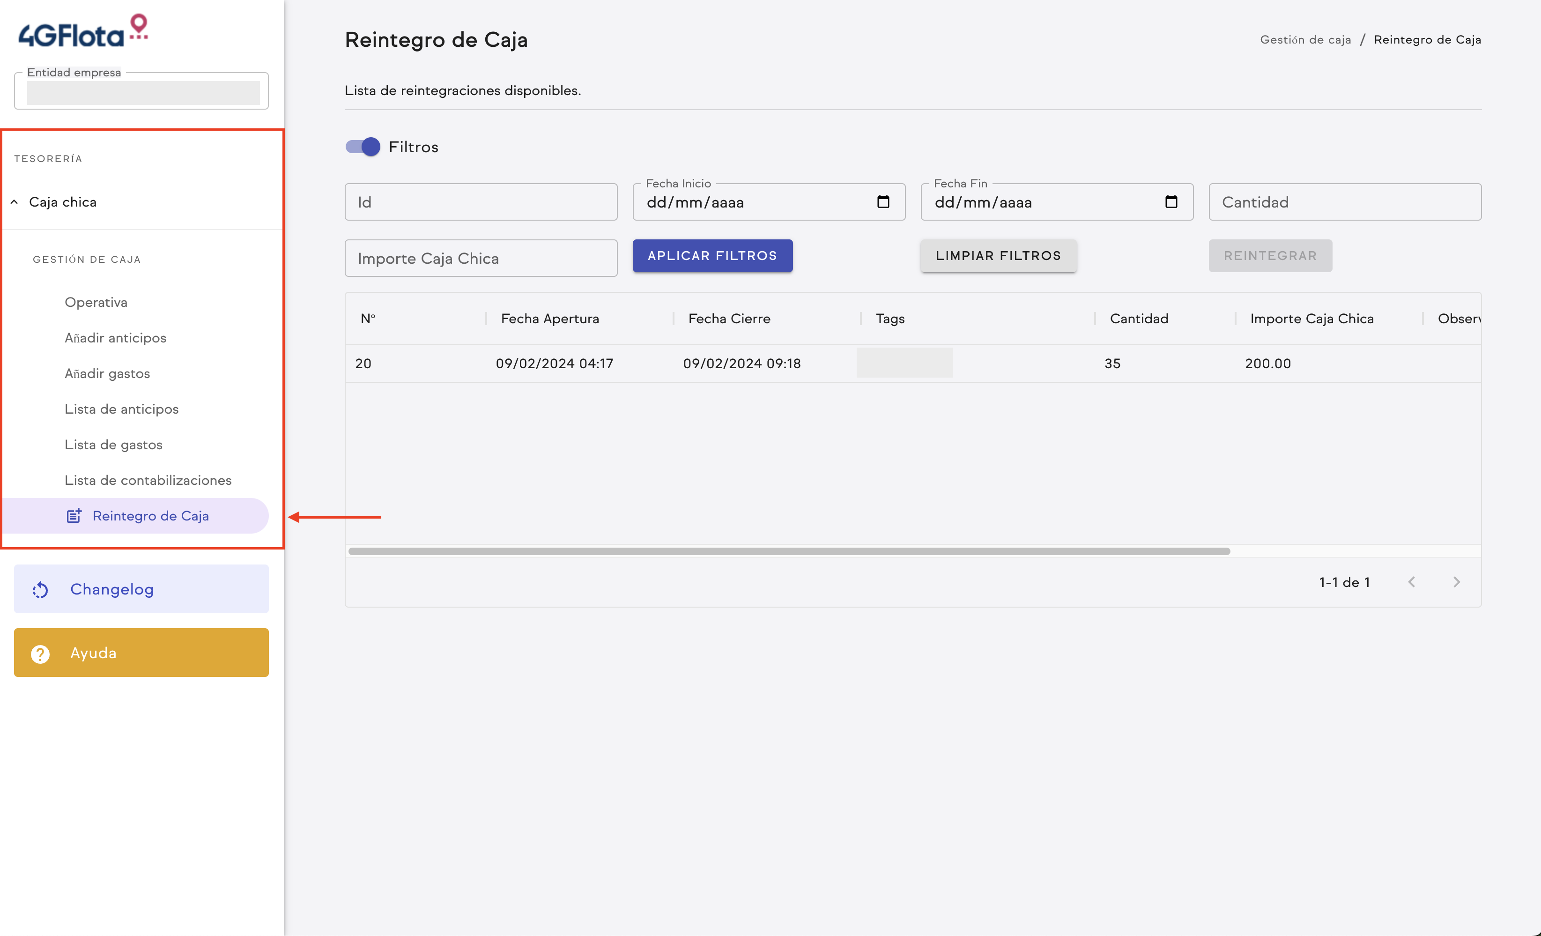Open the Fecha Fin calendar picker icon

click(x=1171, y=202)
